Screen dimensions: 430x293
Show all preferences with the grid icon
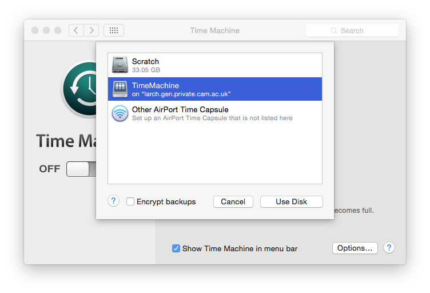(x=114, y=30)
